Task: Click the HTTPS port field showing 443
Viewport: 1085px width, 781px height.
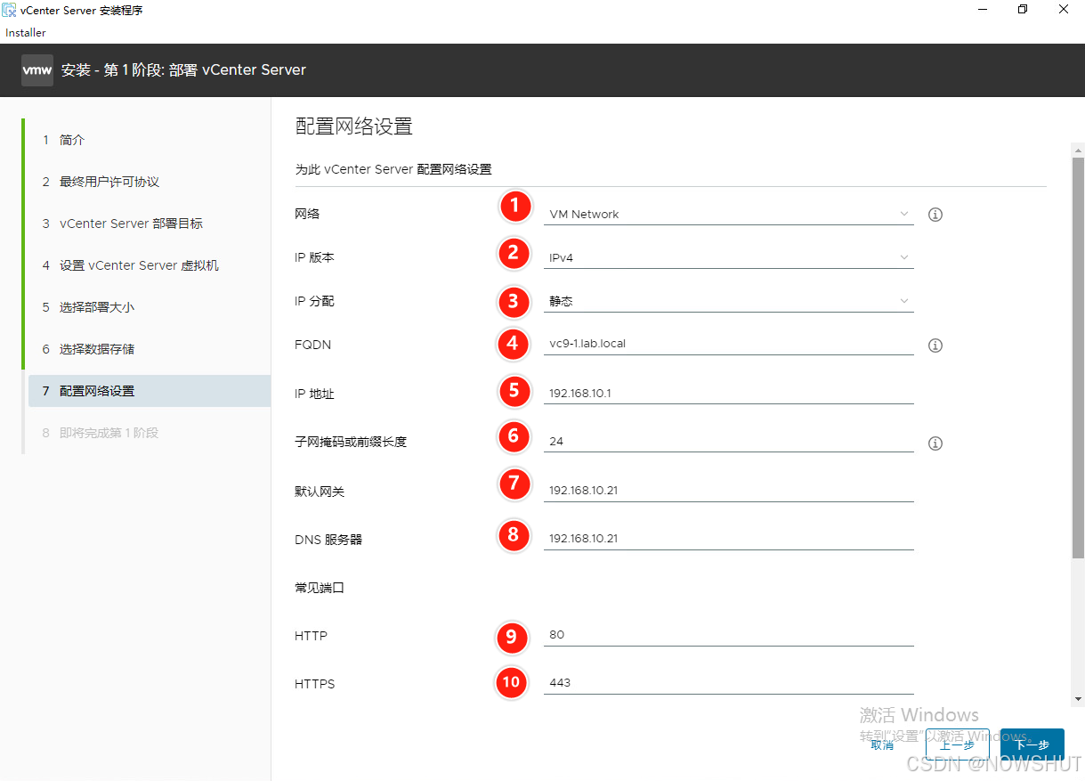Action: tap(728, 682)
